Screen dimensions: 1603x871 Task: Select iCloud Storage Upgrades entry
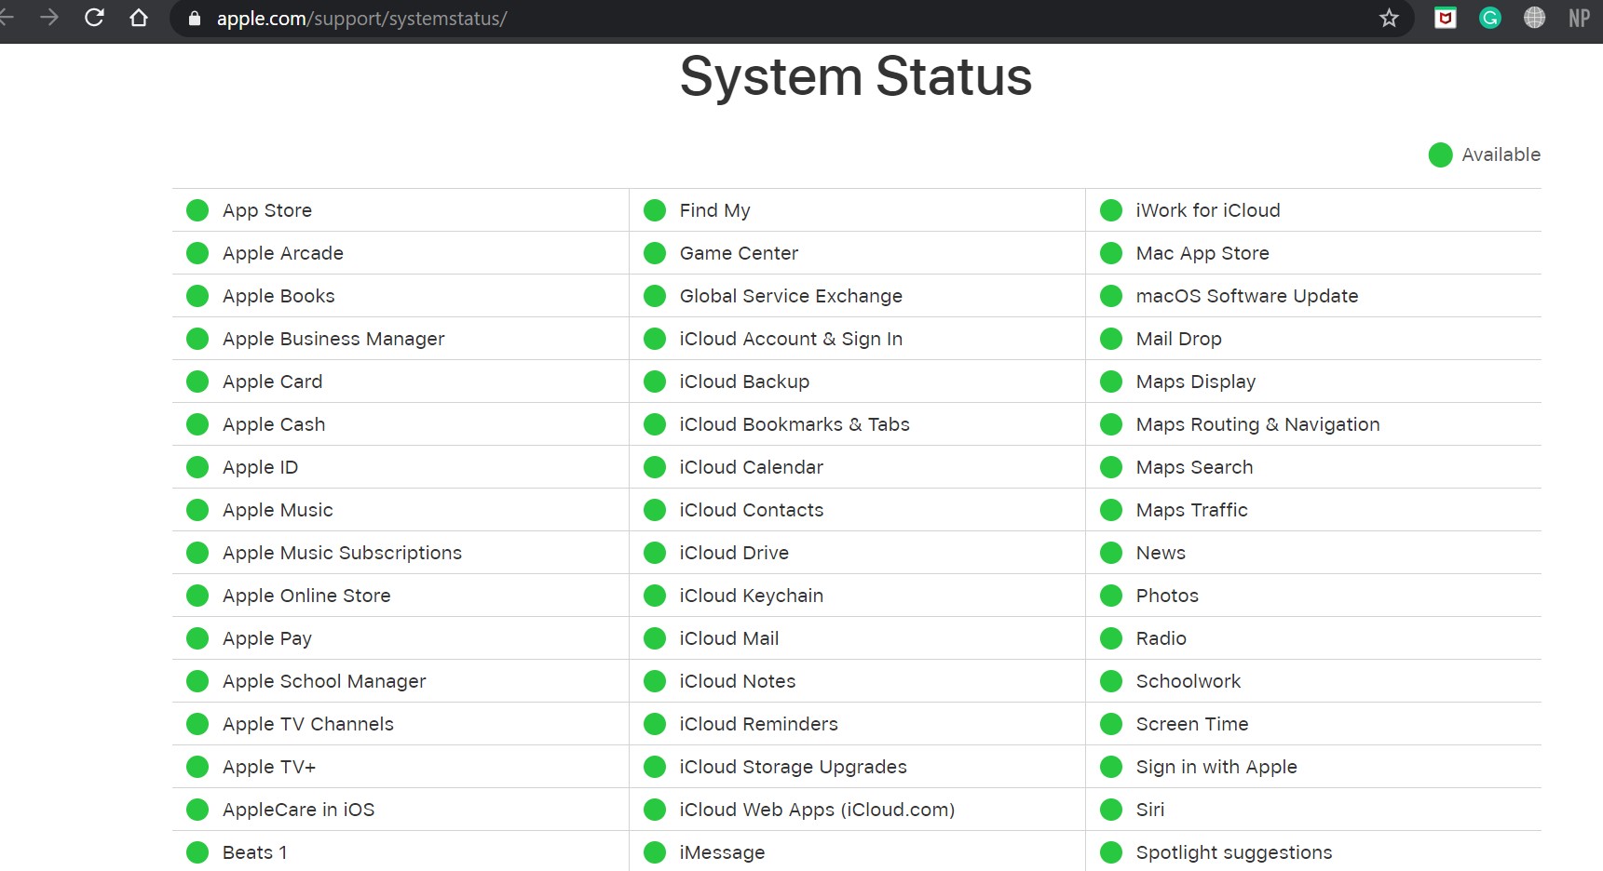click(x=794, y=767)
